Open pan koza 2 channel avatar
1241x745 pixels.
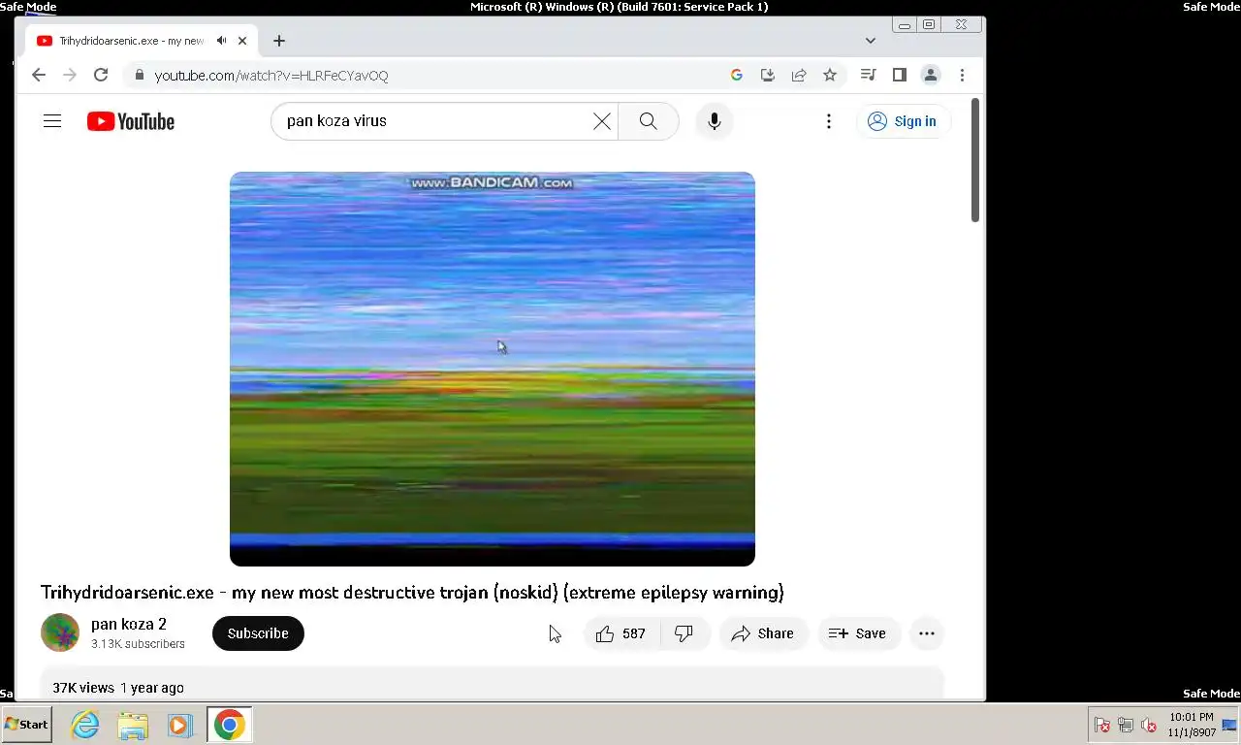point(60,632)
